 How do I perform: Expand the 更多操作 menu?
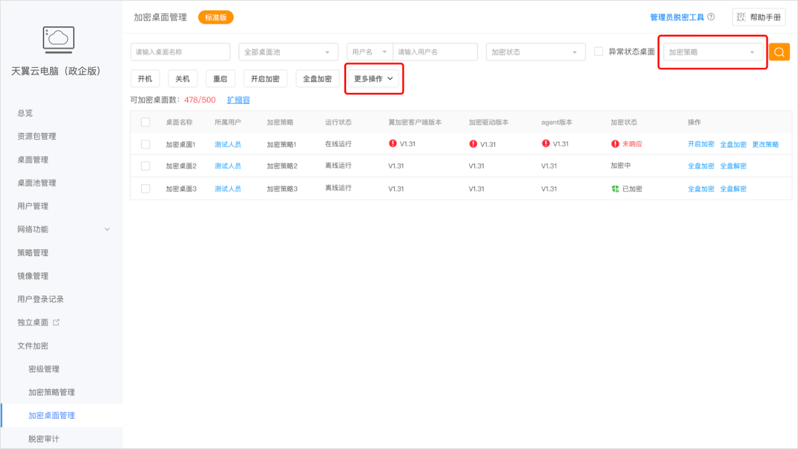click(374, 78)
